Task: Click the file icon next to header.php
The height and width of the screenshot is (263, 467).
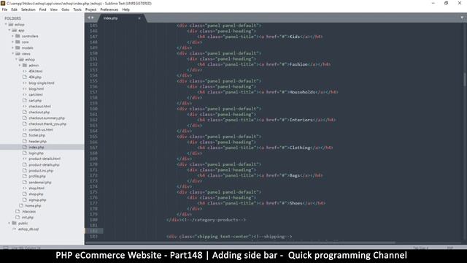Action: click(x=25, y=141)
